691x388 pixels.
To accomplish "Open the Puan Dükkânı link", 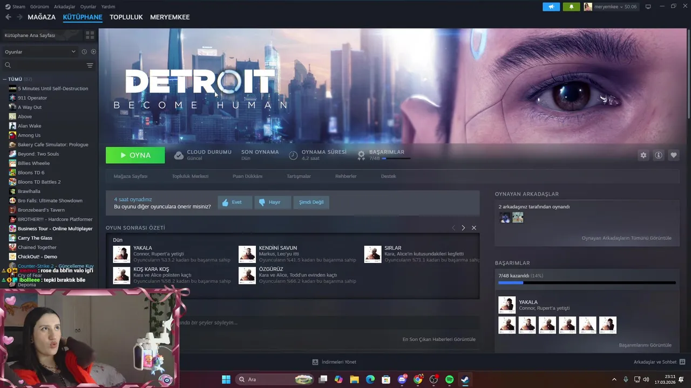I will 247,176.
